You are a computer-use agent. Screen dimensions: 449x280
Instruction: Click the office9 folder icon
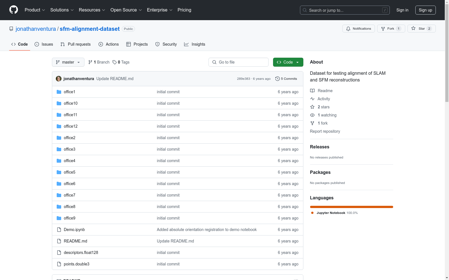click(x=59, y=218)
